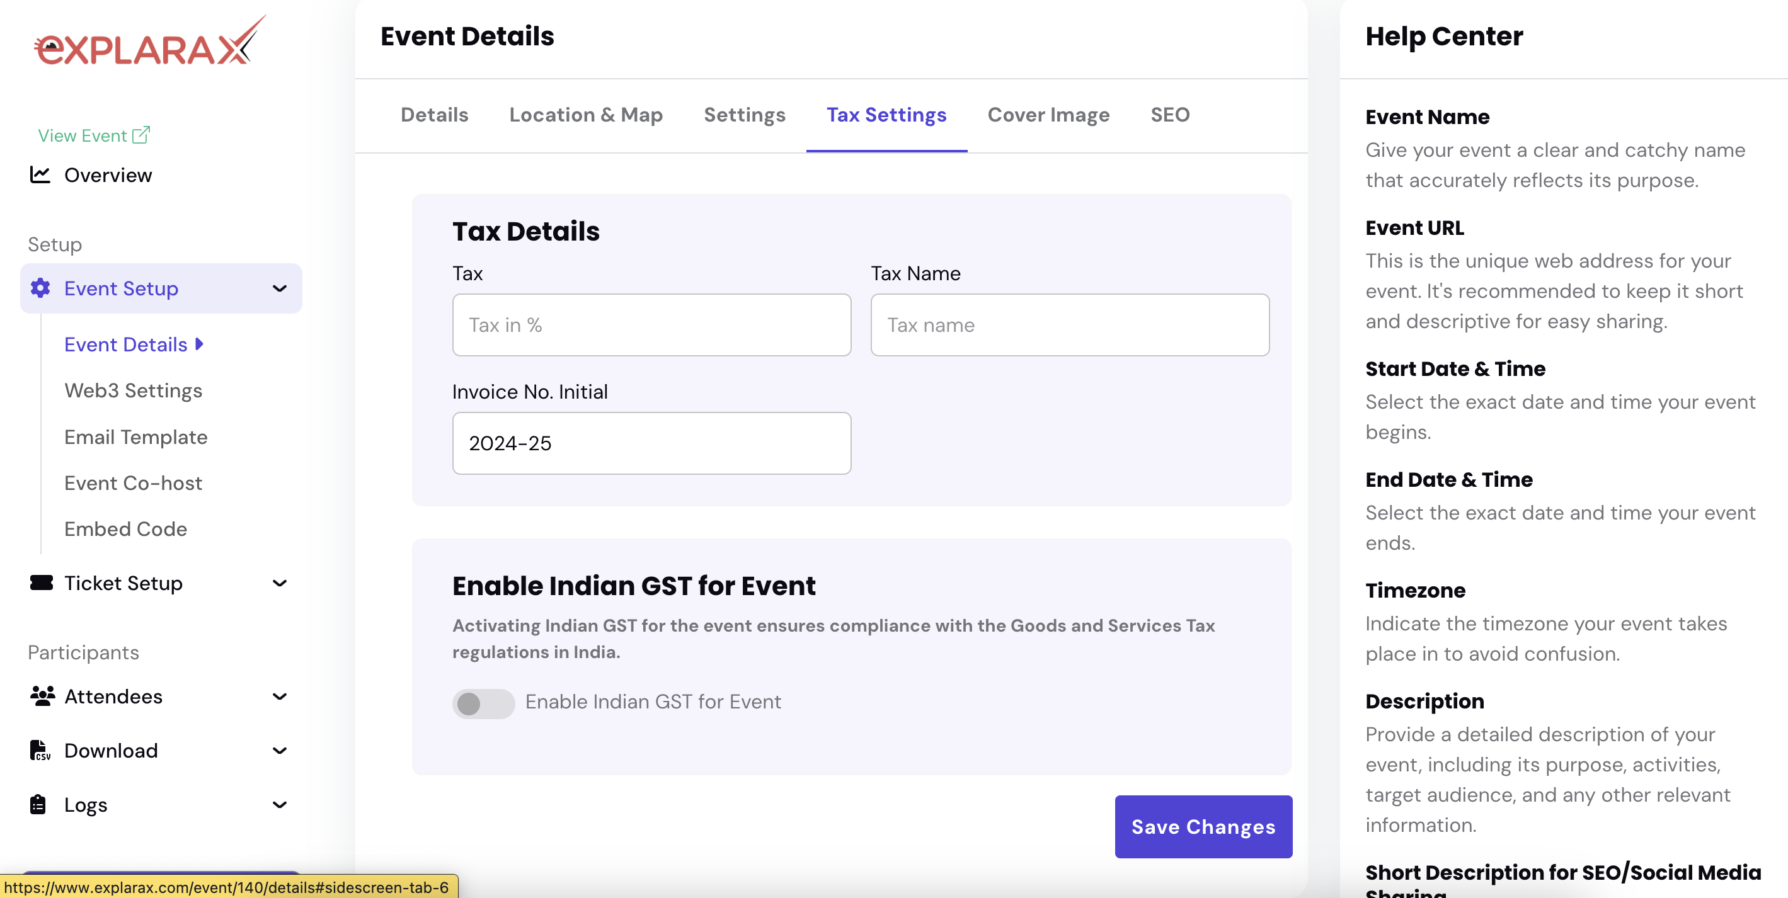Go to the Email Template page

(x=136, y=436)
